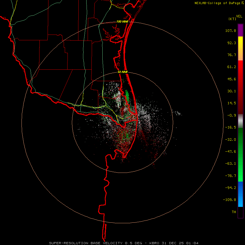Pick the blue segment of velocity color bar
Screen dimensions: 245x245
[240, 194]
